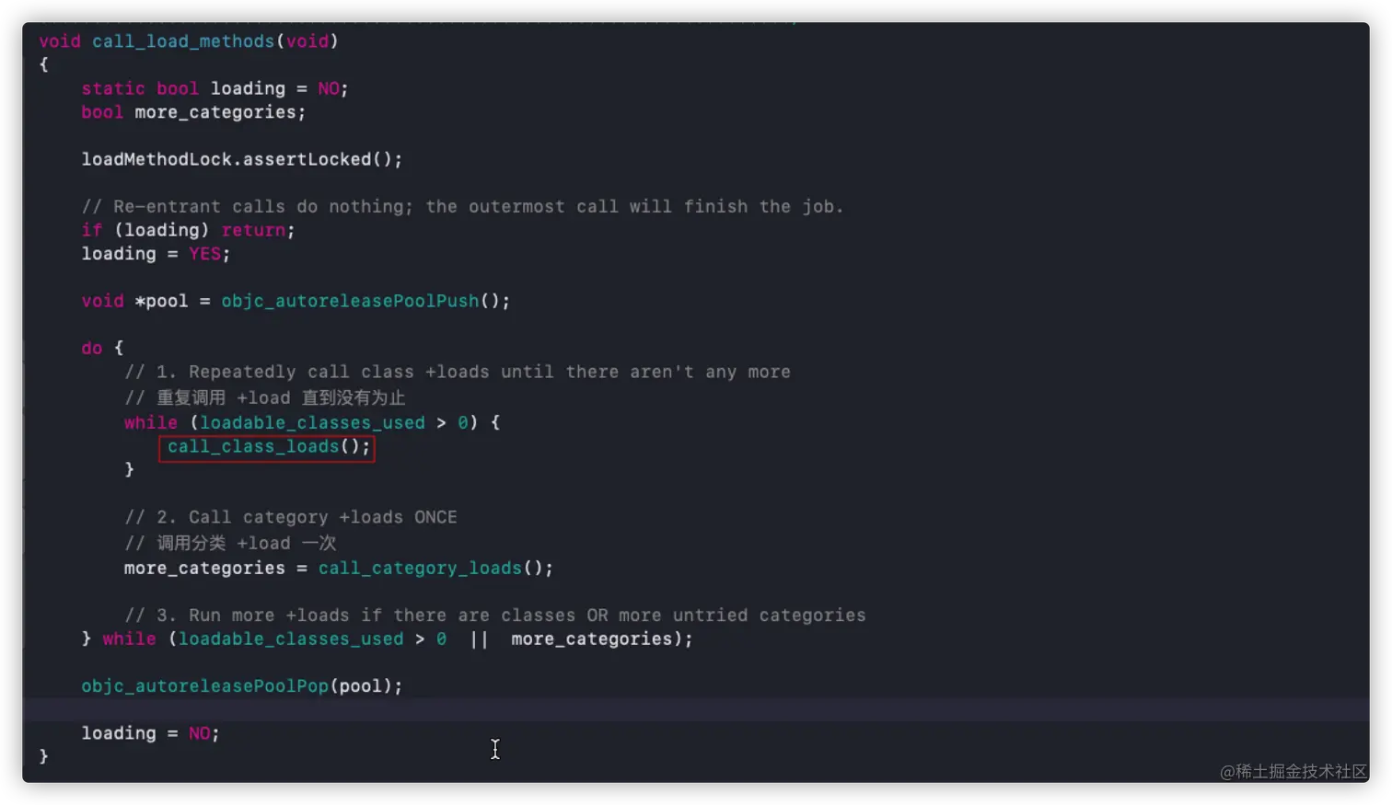
Task: Click the YES value assigned to loading
Action: [x=205, y=253]
